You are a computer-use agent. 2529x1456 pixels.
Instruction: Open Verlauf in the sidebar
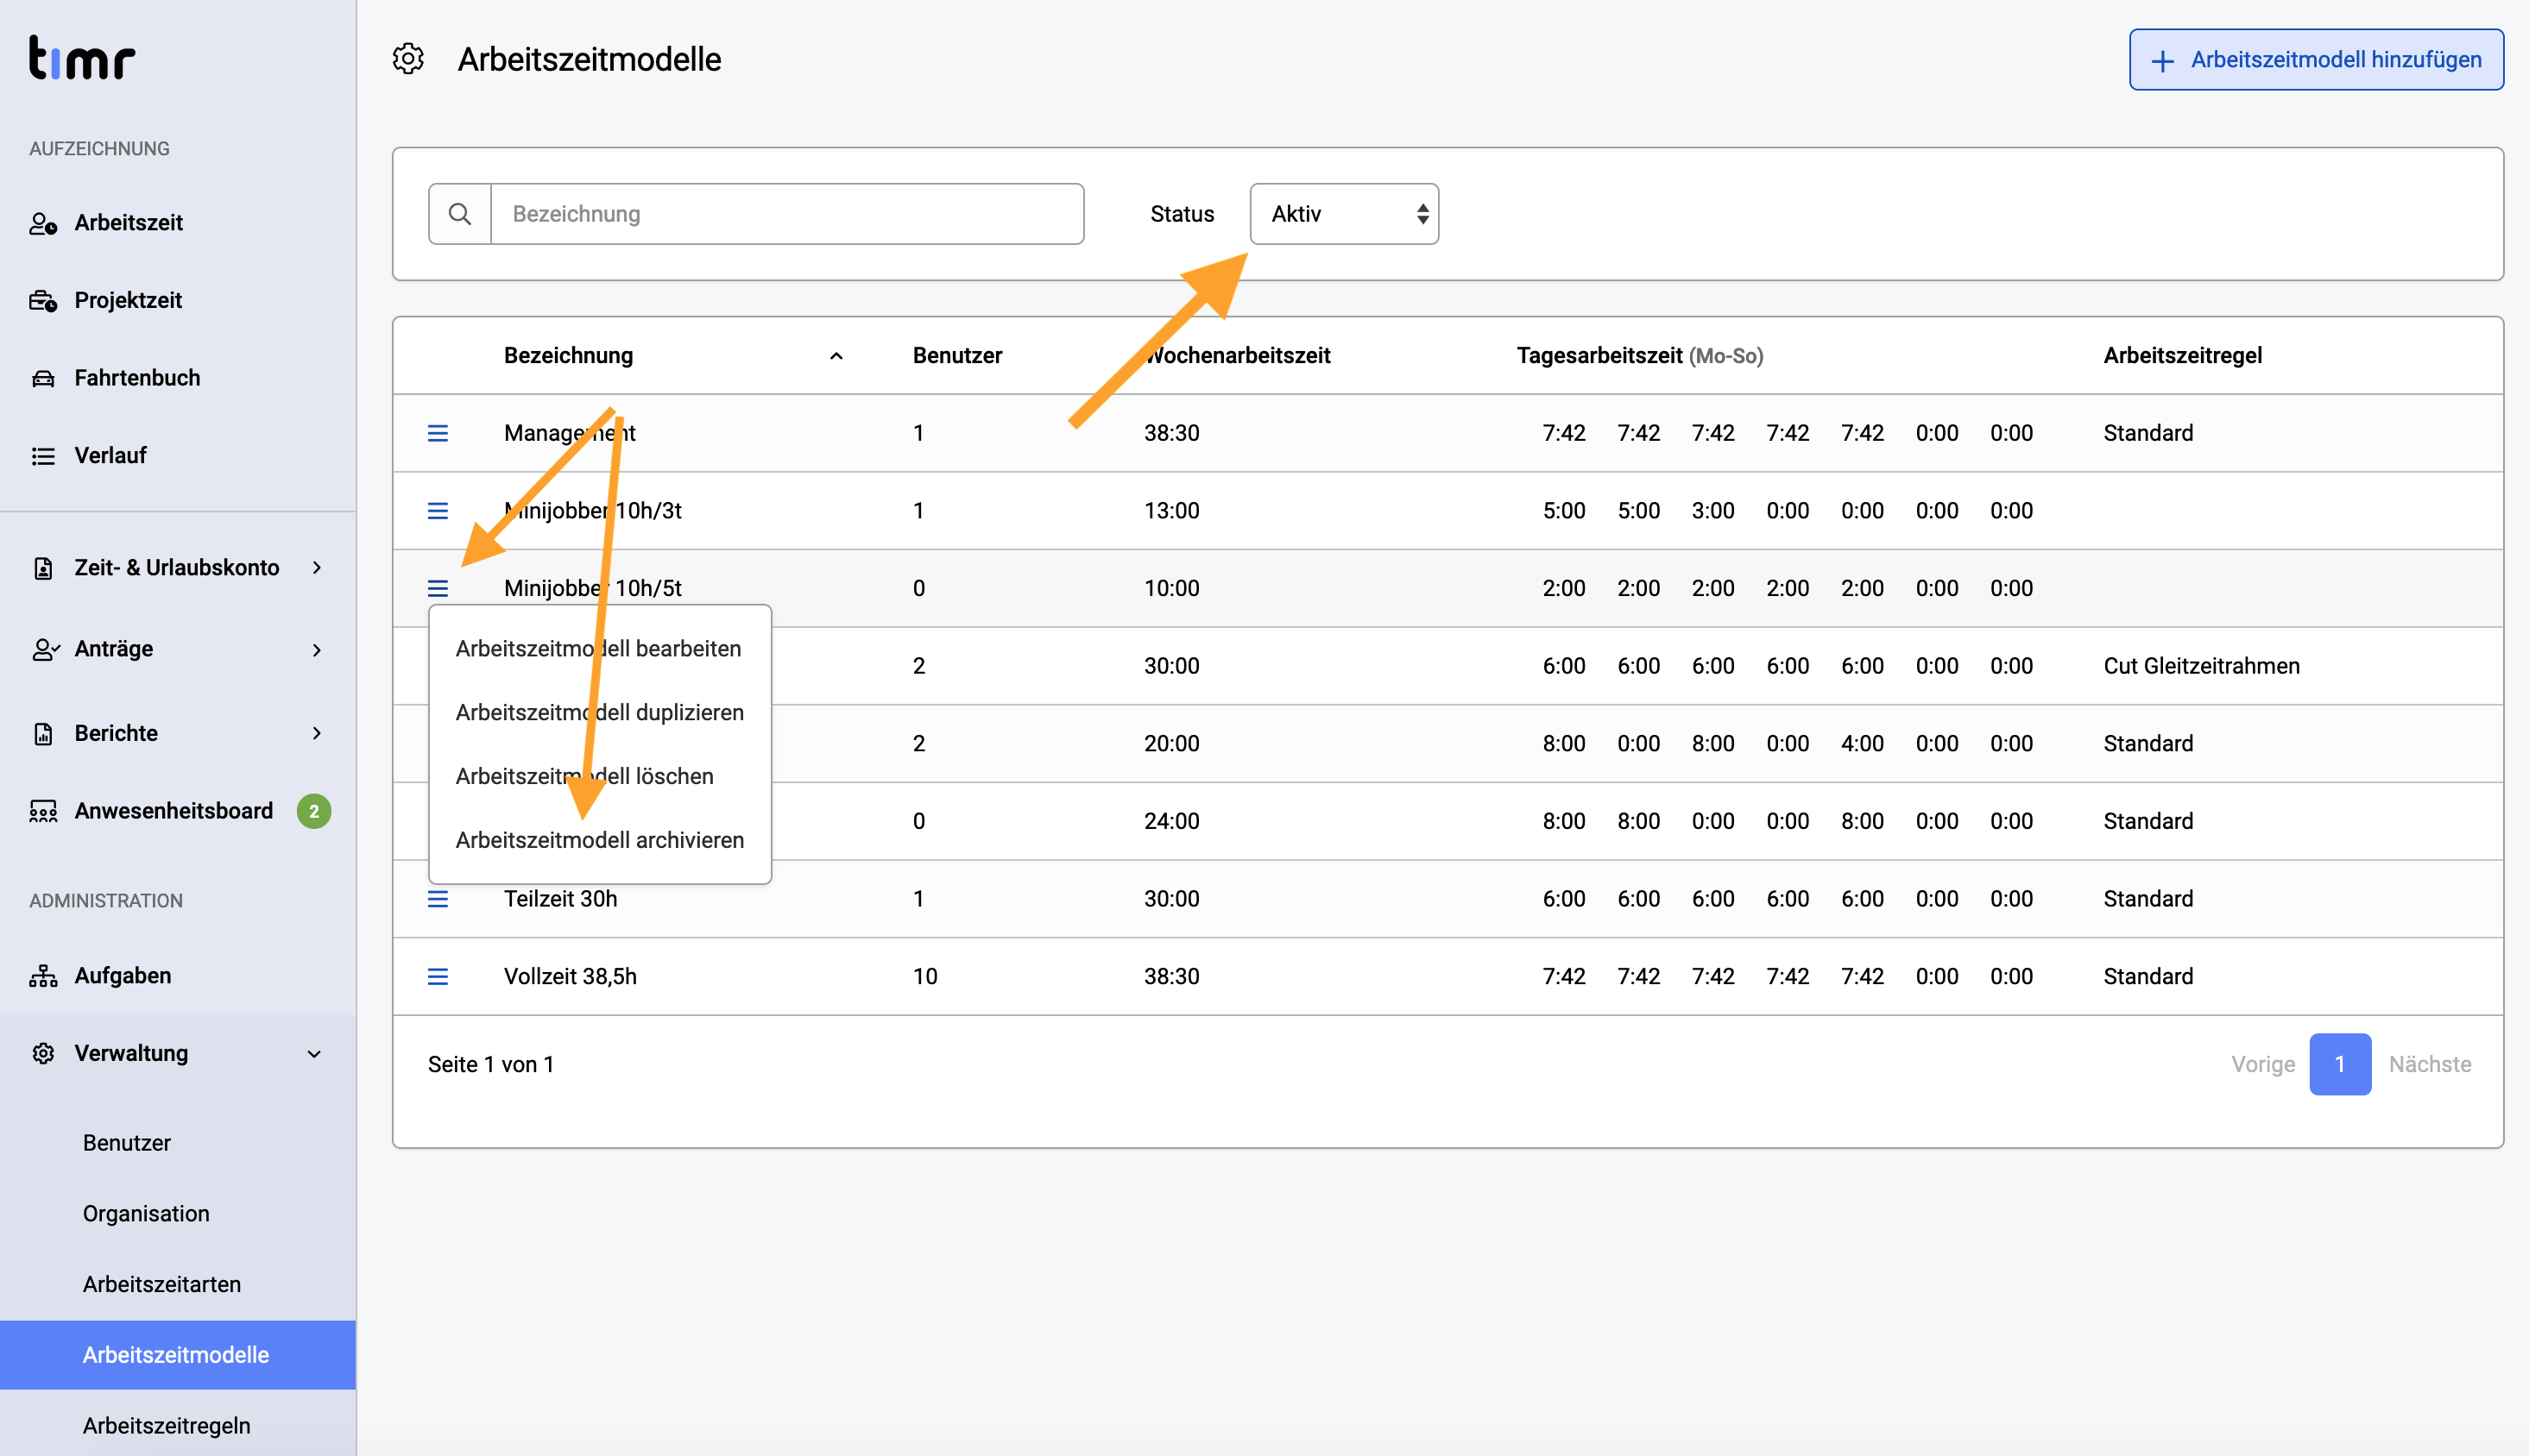pos(110,455)
